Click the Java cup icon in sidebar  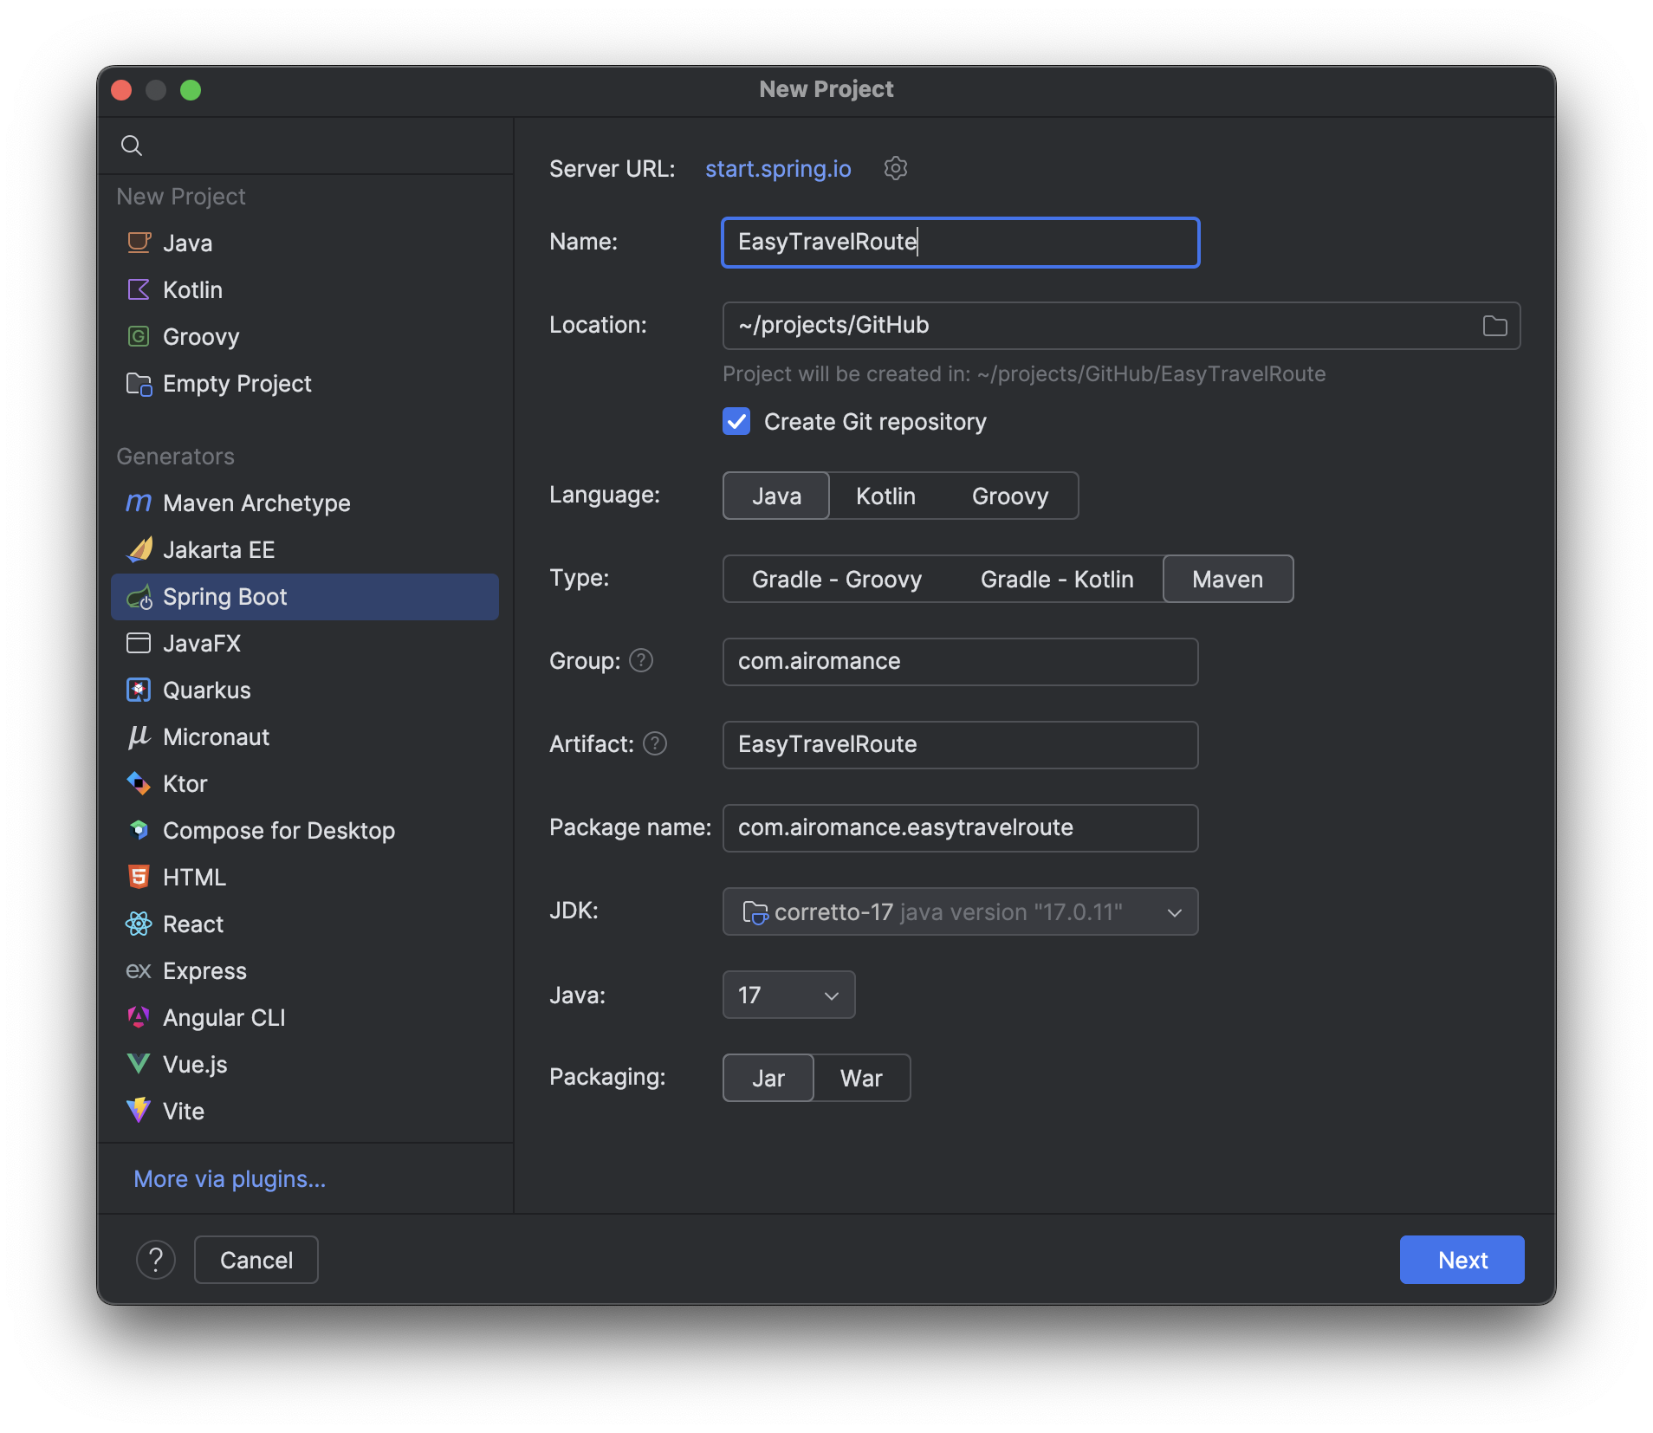coord(139,243)
